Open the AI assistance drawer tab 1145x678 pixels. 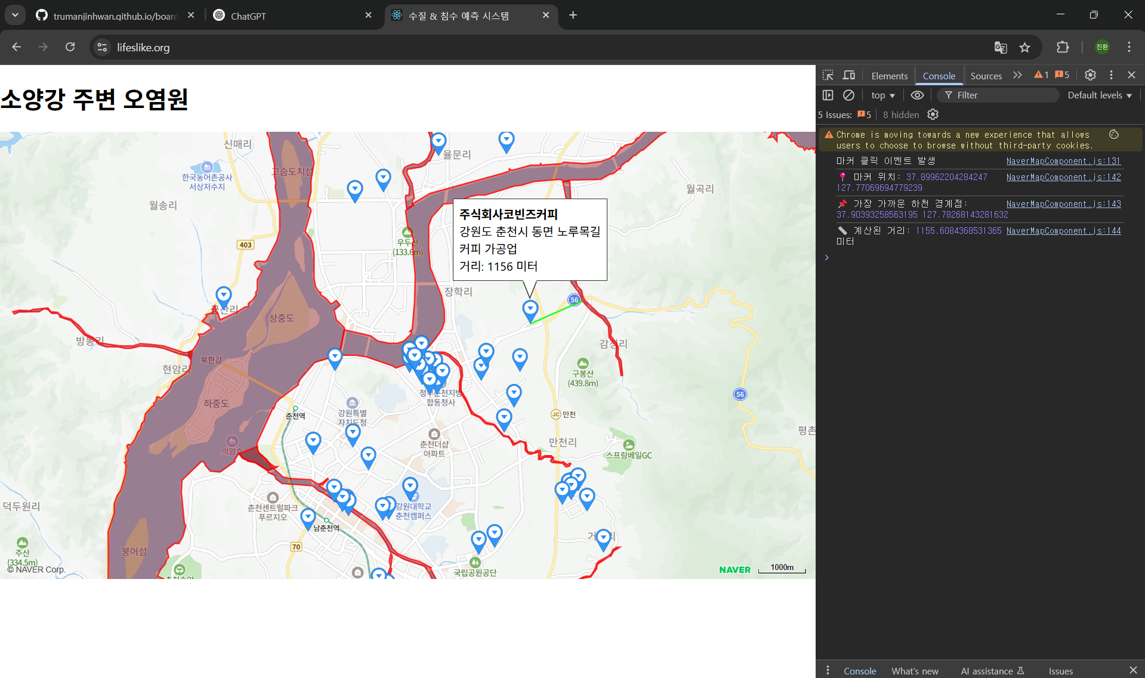click(992, 671)
